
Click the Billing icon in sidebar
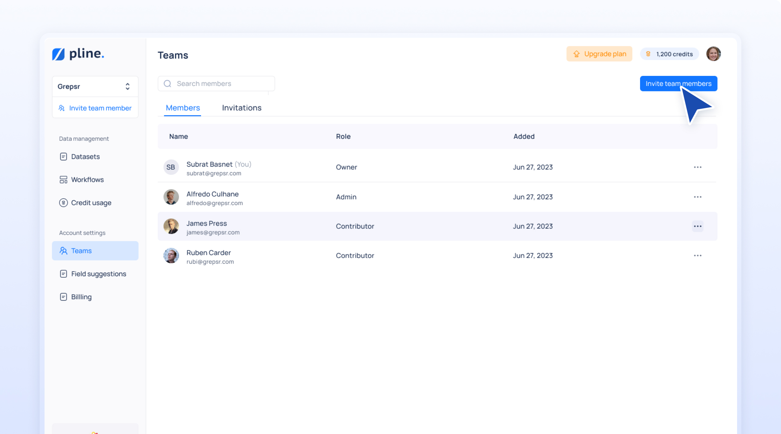(x=63, y=297)
